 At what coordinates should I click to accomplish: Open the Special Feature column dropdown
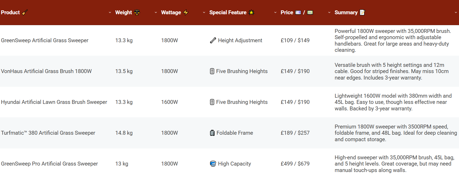tap(275, 12)
